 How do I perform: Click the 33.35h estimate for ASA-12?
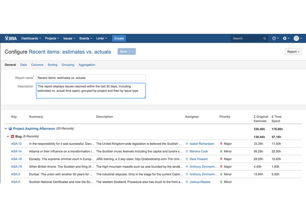click(x=258, y=144)
